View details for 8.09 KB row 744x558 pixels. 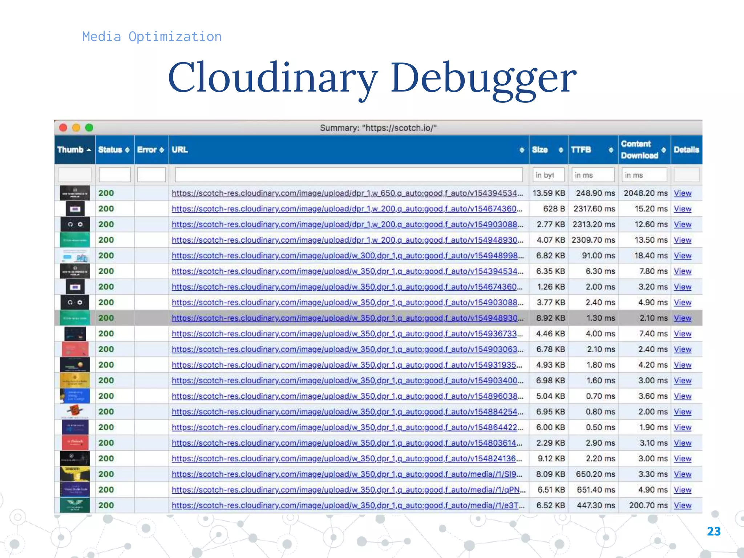point(683,474)
